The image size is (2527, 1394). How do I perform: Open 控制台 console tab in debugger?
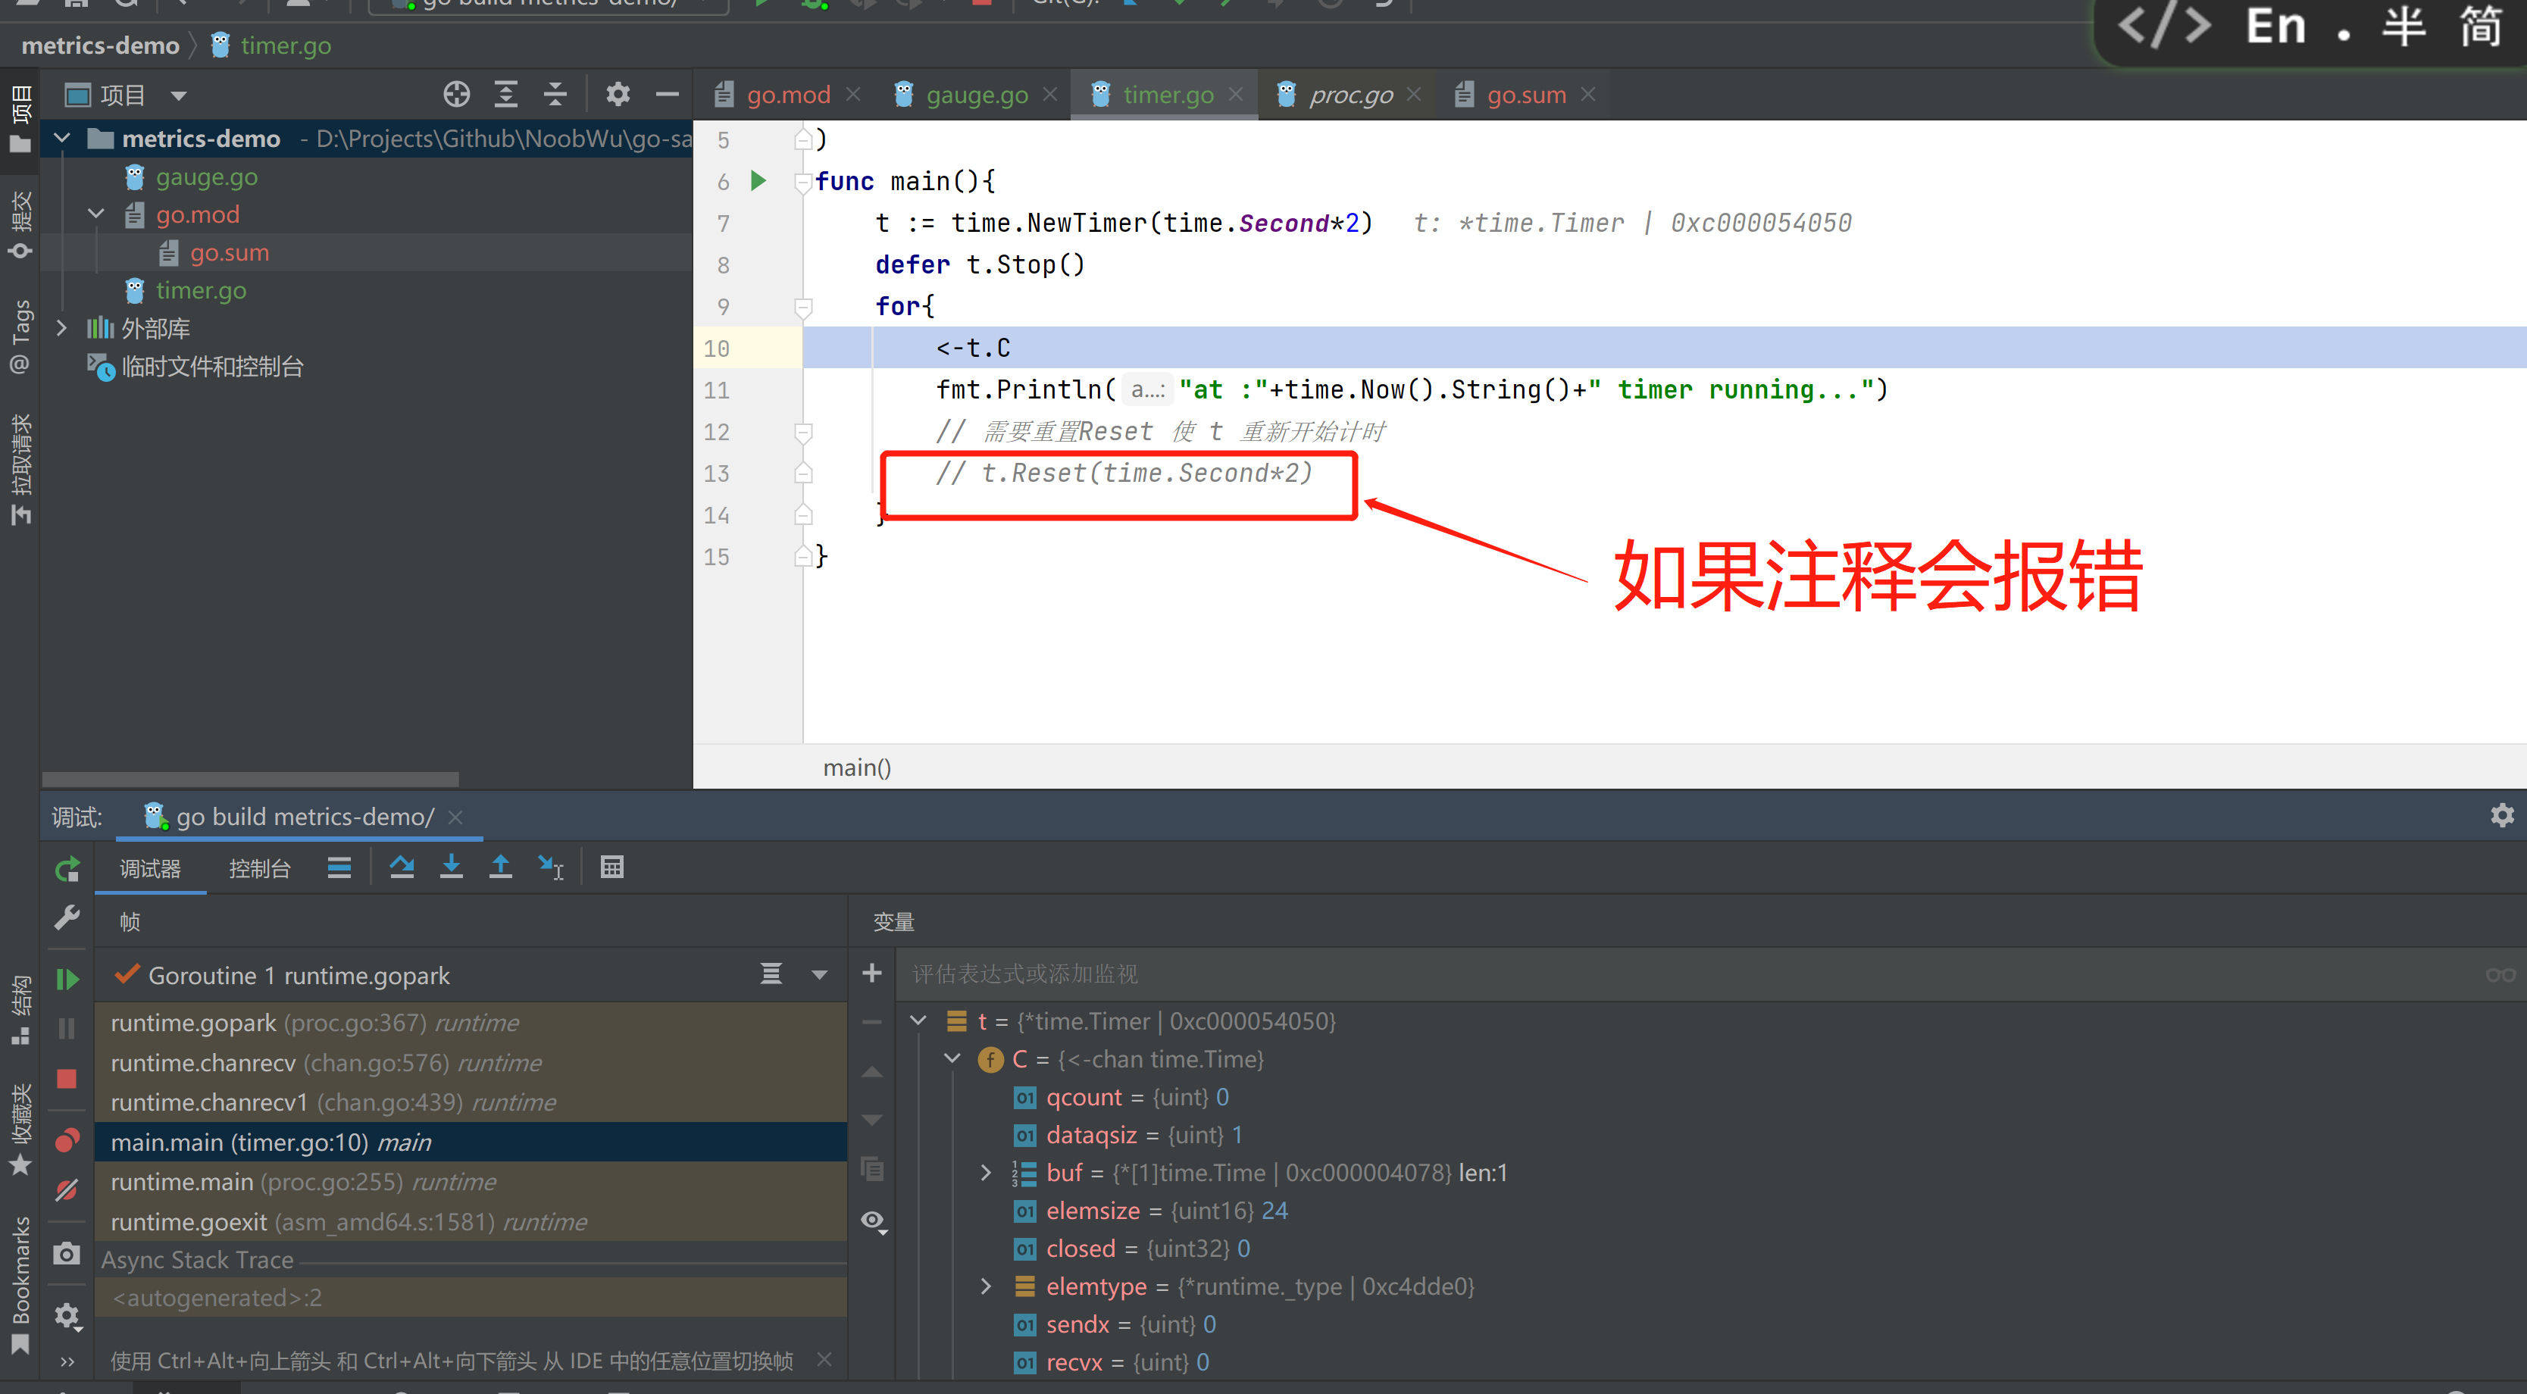[x=259, y=869]
